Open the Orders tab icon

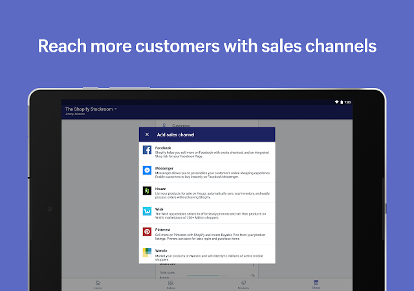coord(171,283)
